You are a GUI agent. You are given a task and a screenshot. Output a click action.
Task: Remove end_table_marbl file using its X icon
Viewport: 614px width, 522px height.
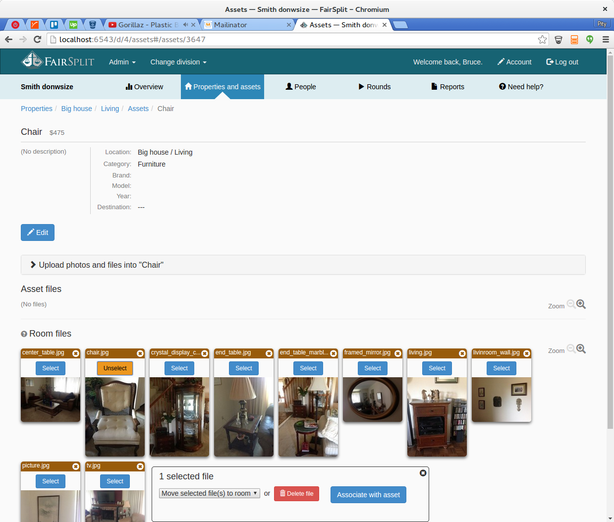tap(334, 353)
